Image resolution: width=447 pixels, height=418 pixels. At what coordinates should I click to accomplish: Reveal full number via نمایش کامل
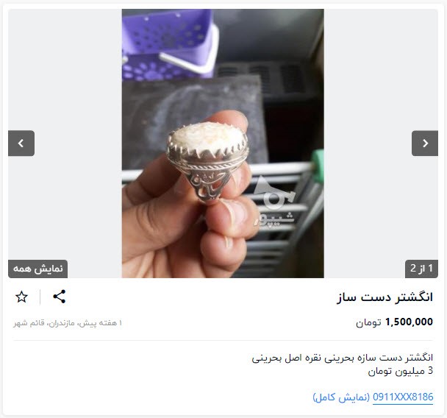pyautogui.click(x=342, y=397)
